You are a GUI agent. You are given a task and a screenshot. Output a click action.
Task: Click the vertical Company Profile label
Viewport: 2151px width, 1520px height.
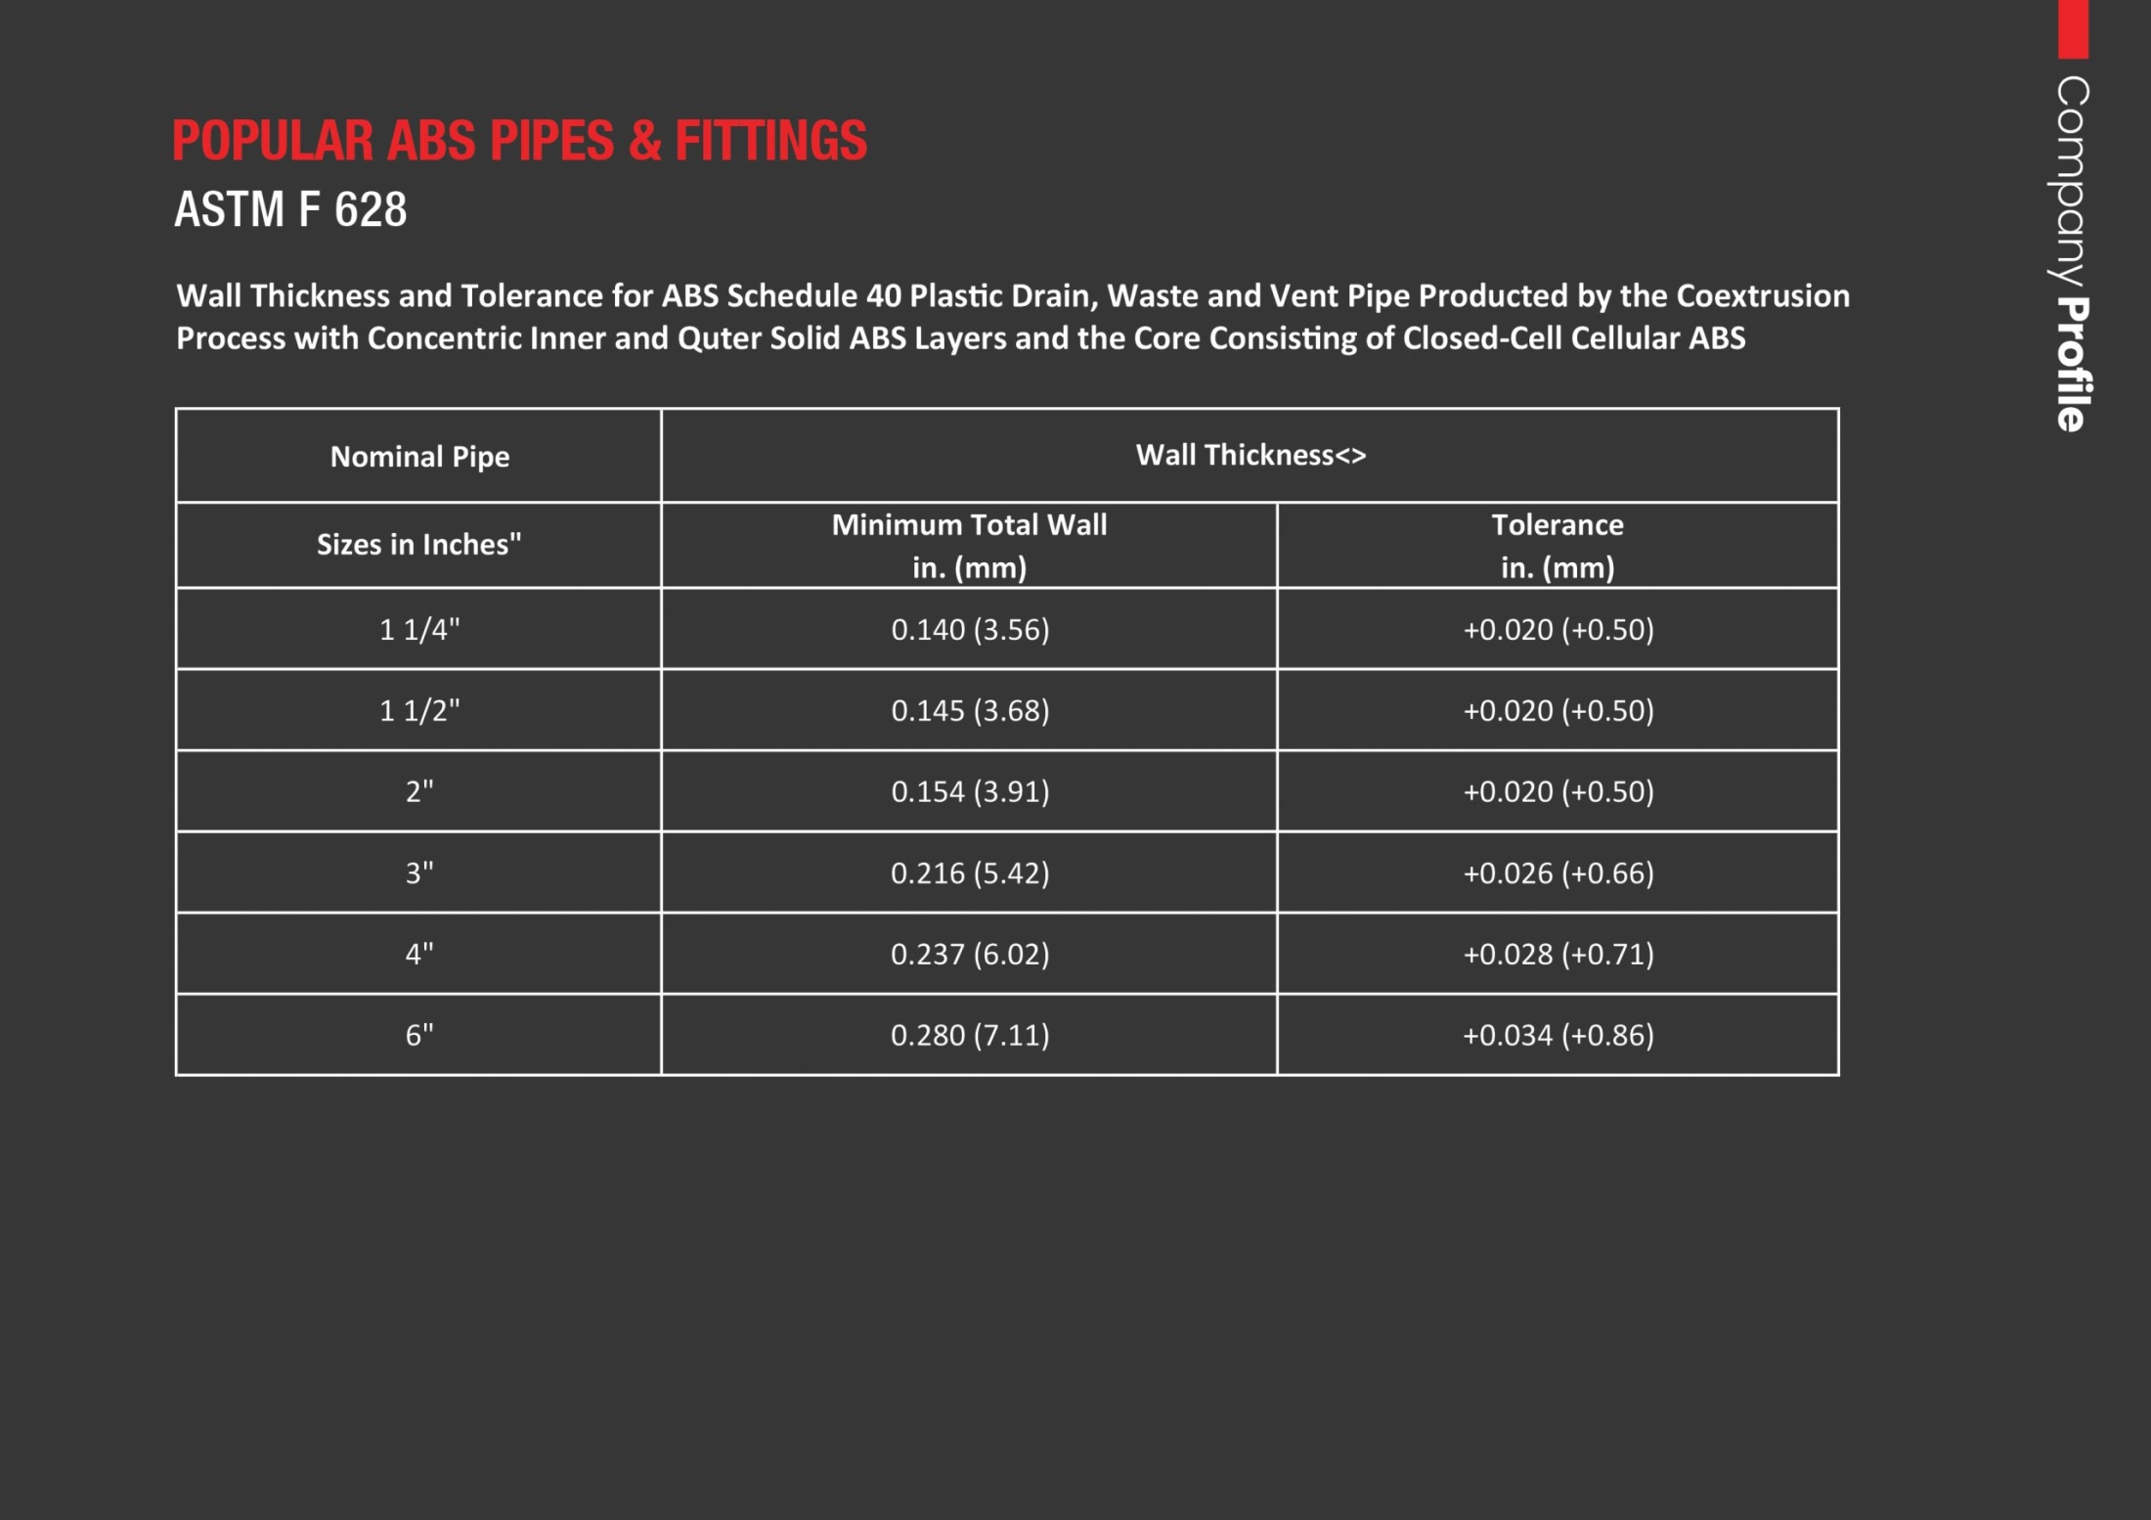2071,253
